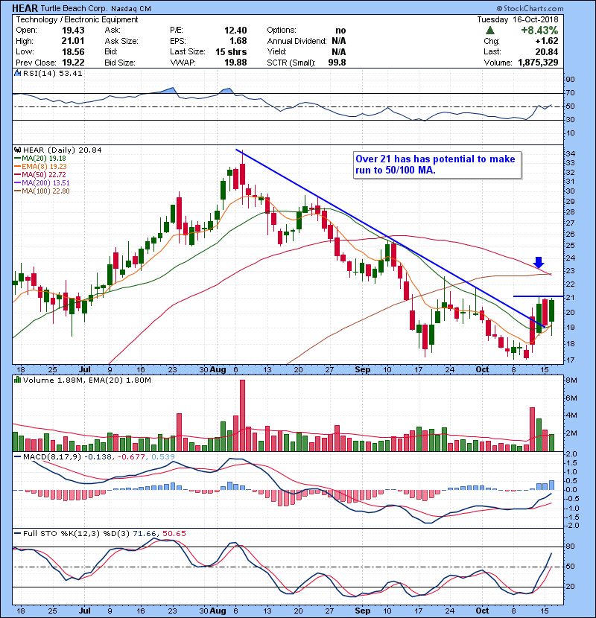
Task: Click the High price value 21.01
Action: 73,41
